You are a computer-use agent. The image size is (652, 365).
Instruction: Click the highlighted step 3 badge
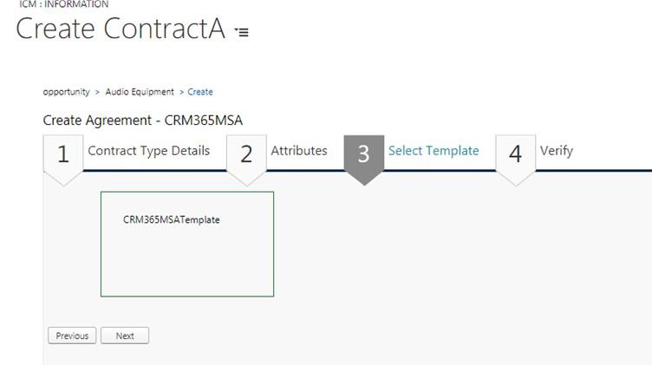click(363, 154)
